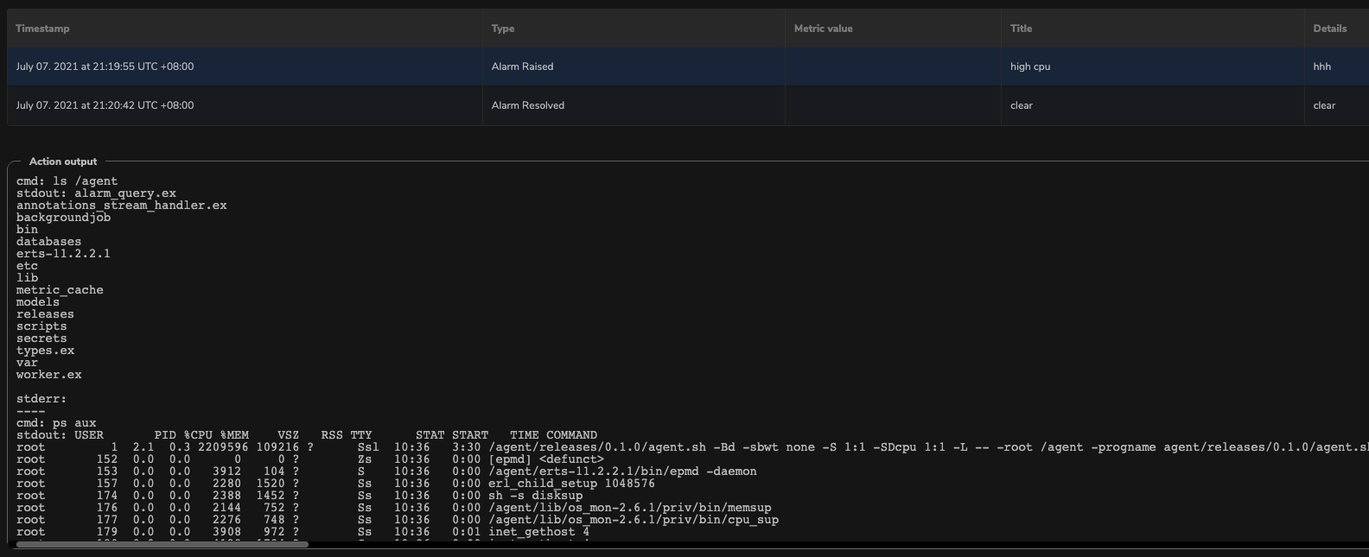Click the databases line

pos(48,242)
